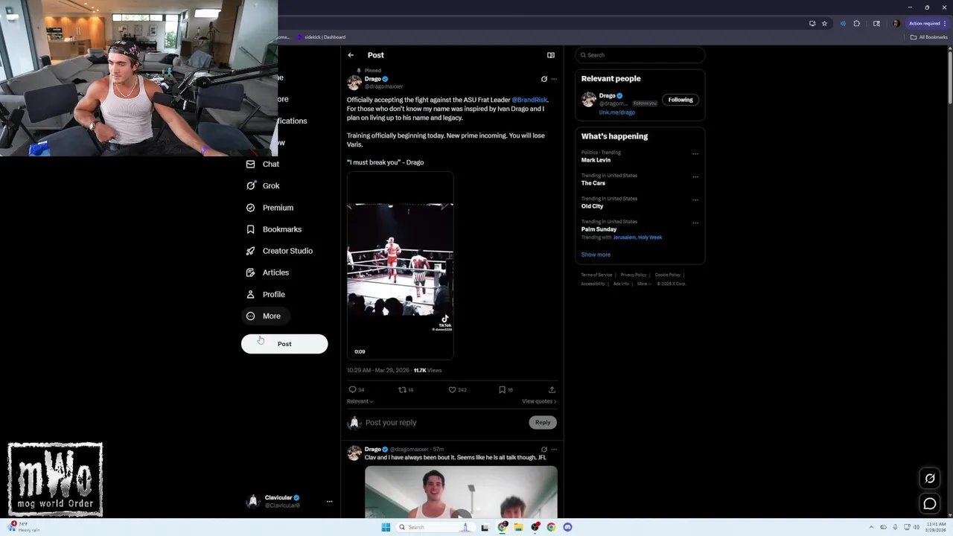Open Discord from the taskbar

[567, 527]
